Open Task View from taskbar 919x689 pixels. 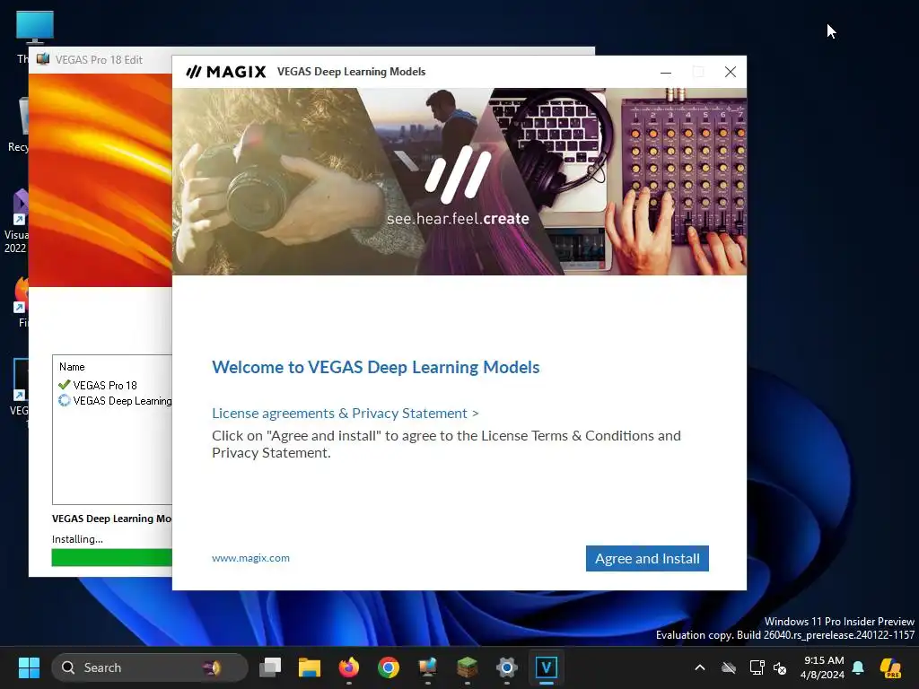[270, 667]
